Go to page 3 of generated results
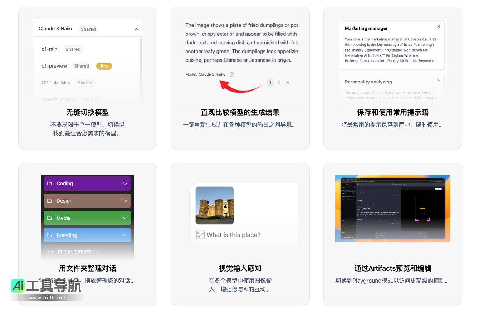This screenshot has height=312, width=479. click(288, 83)
